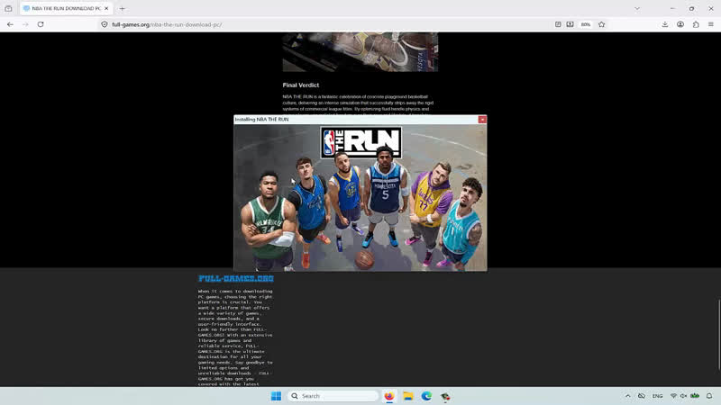Image resolution: width=721 pixels, height=405 pixels.
Task: Open the Firefox account icon
Action: (680, 24)
